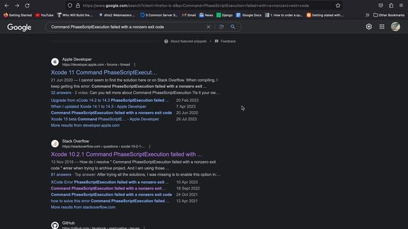This screenshot has width=408, height=229.
Task: Bookmark this page with the star icon
Action: (x=338, y=6)
